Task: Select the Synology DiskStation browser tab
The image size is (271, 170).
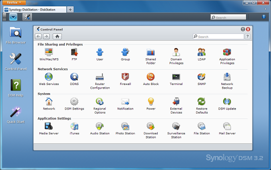Action: 35,9
